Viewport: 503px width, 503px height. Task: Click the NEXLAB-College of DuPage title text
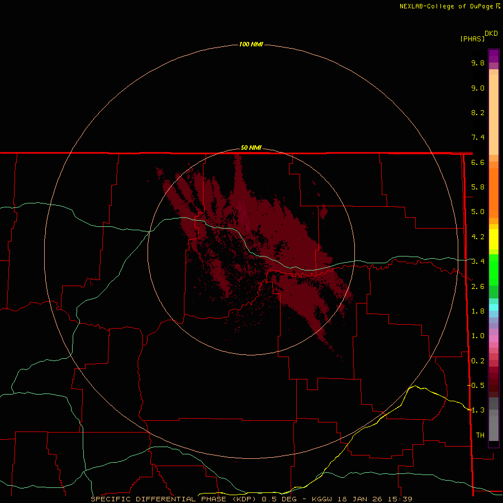pos(446,6)
